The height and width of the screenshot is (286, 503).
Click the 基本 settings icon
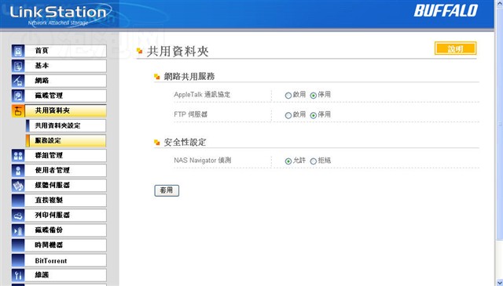(x=18, y=66)
